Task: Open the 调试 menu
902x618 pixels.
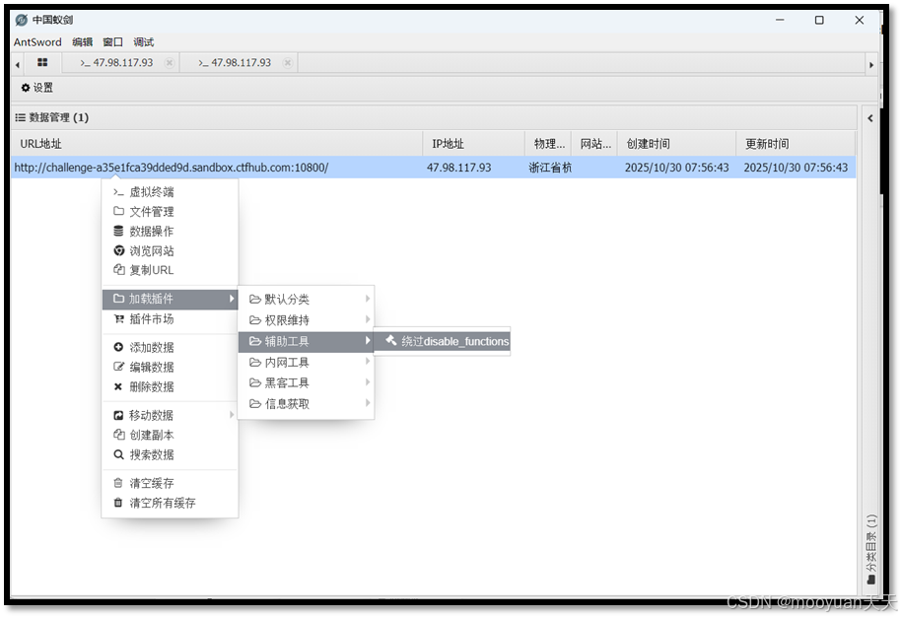Action: click(143, 42)
